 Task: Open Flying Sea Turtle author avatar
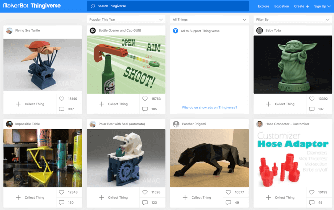point(9,31)
